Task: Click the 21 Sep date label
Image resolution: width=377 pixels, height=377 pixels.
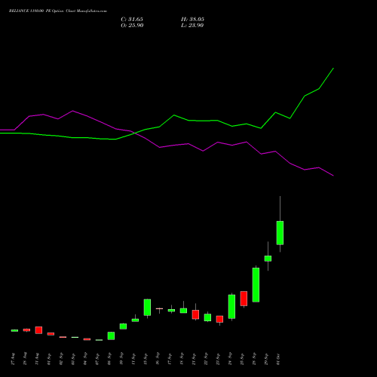Action: (x=194, y=359)
